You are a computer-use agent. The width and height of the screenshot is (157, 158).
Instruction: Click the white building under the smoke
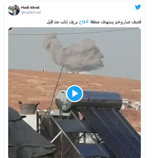coord(78,73)
